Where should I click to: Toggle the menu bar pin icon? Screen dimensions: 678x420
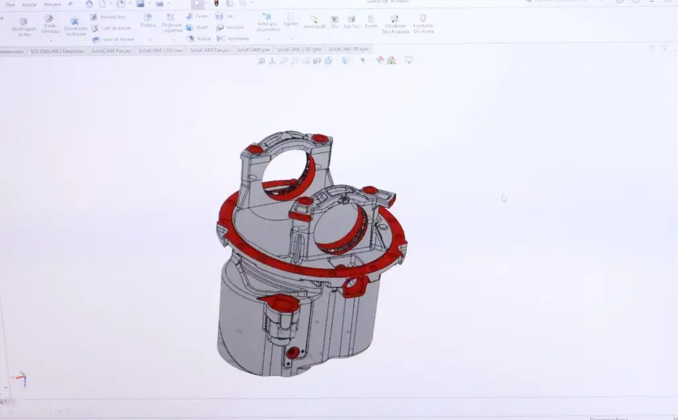pos(70,5)
